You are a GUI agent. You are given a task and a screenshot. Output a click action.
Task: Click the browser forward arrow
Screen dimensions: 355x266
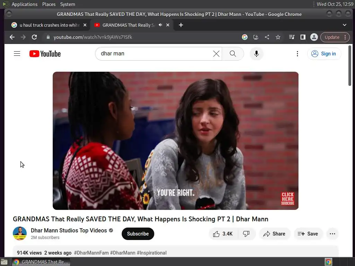coord(23,37)
